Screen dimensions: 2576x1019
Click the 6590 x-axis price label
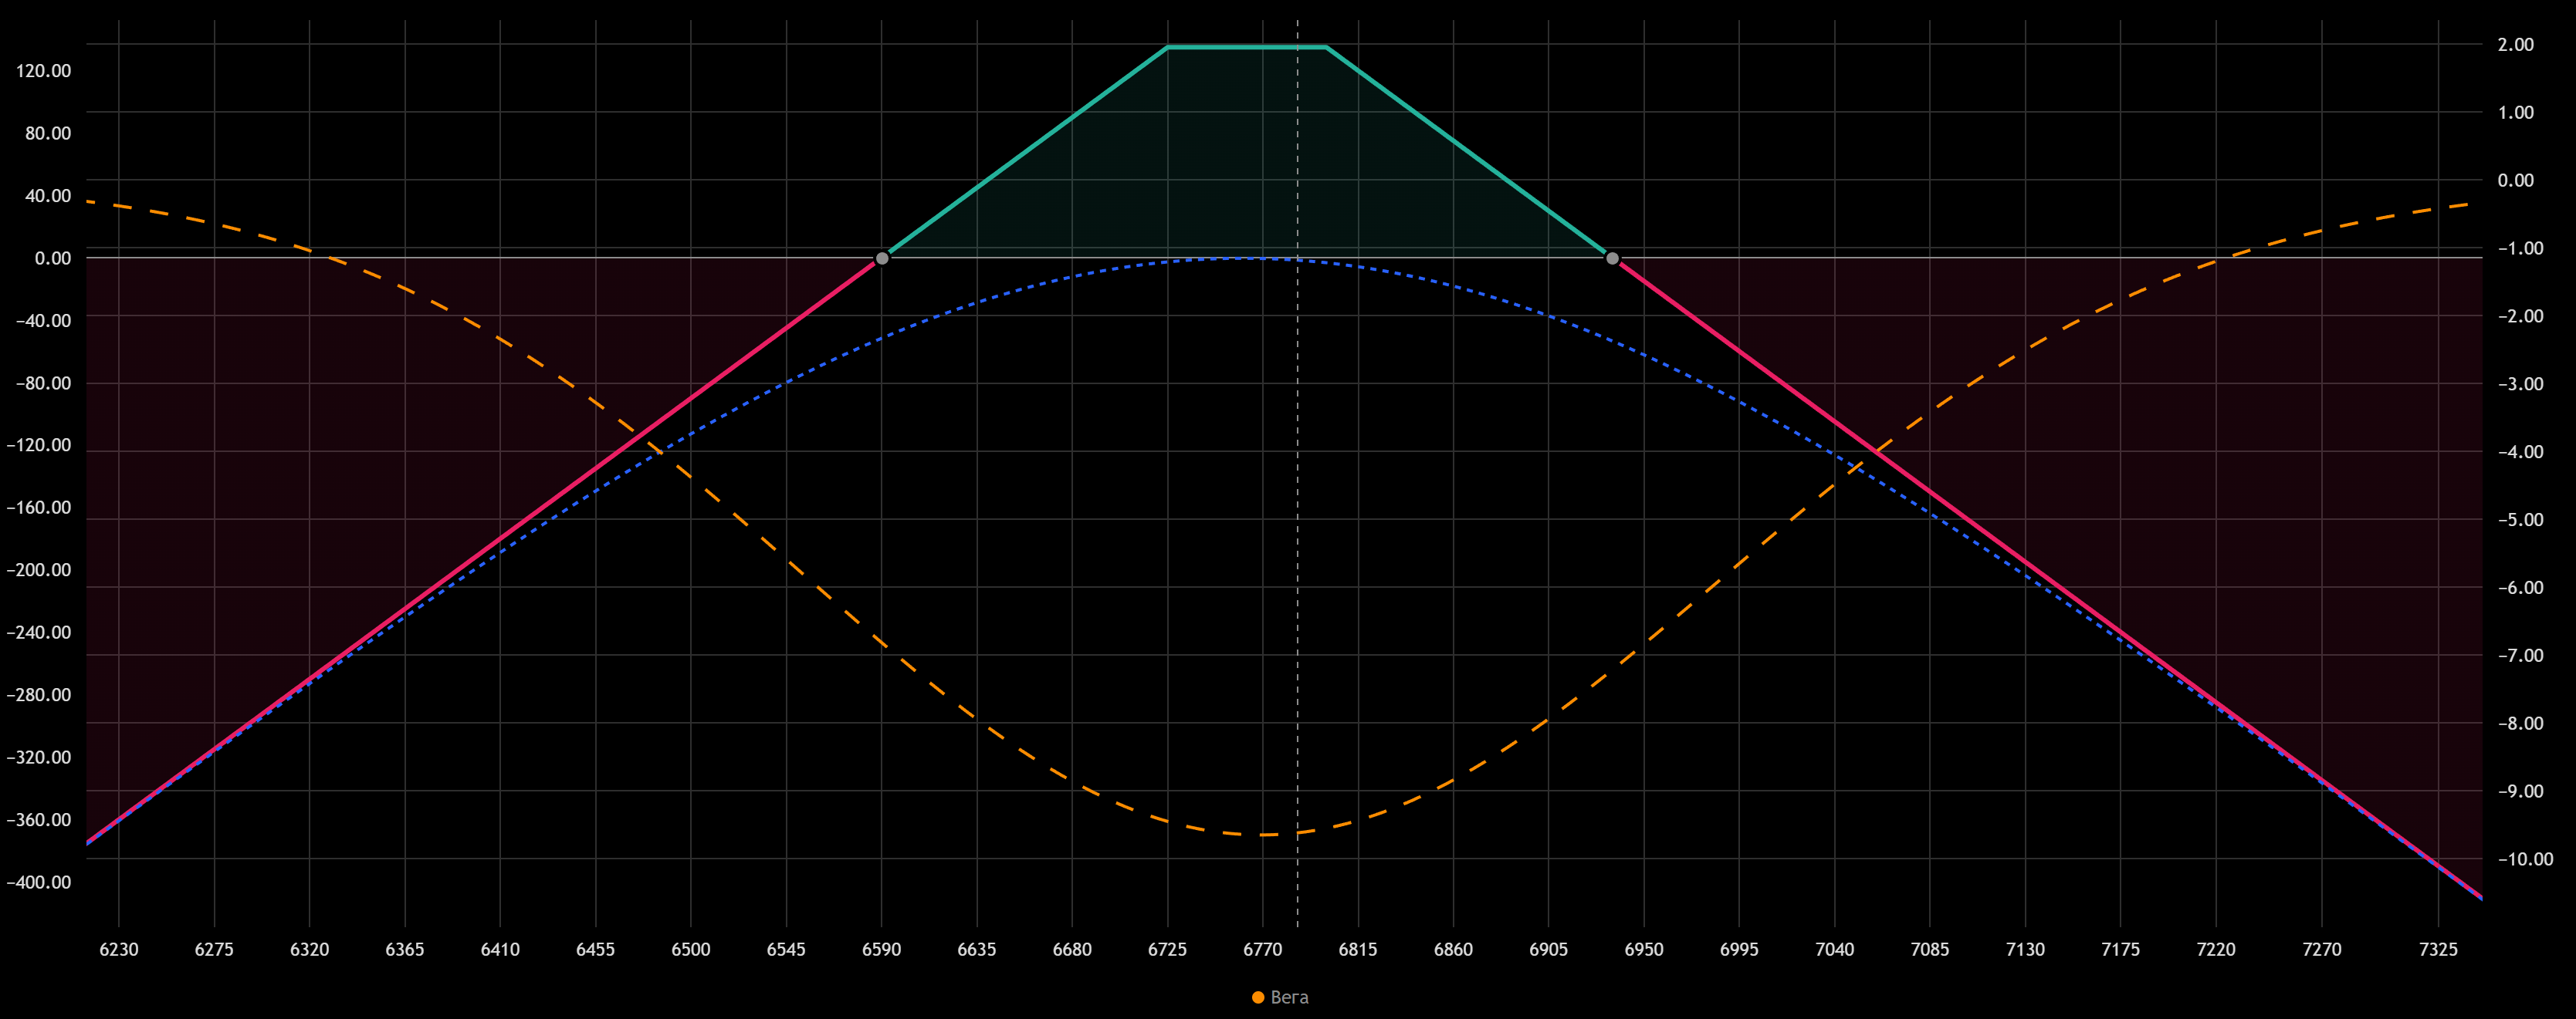tap(881, 949)
